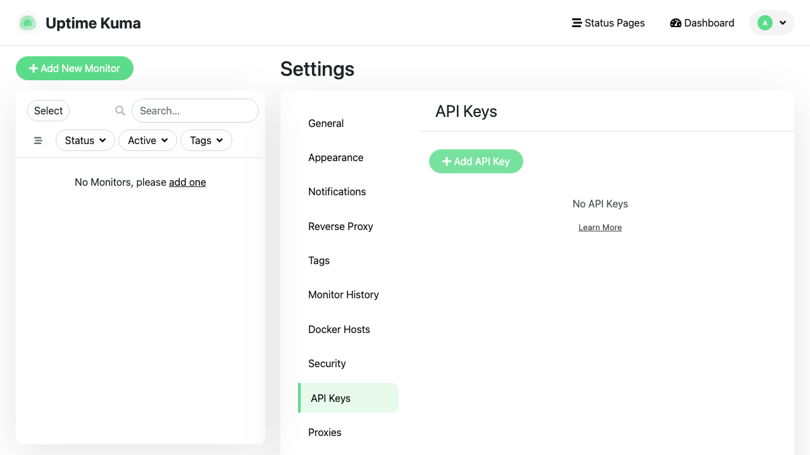Focus the monitor Search field

pos(195,111)
